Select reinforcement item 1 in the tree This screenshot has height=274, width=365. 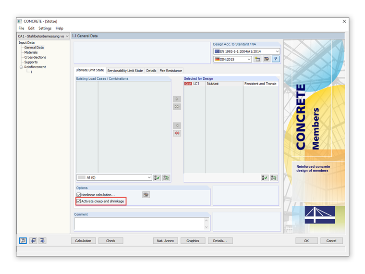coord(31,72)
